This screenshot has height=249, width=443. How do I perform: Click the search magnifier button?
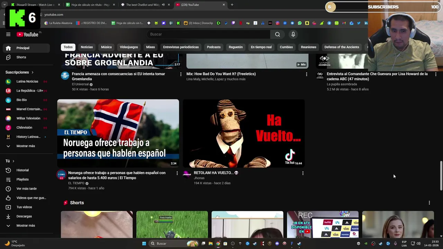278,34
